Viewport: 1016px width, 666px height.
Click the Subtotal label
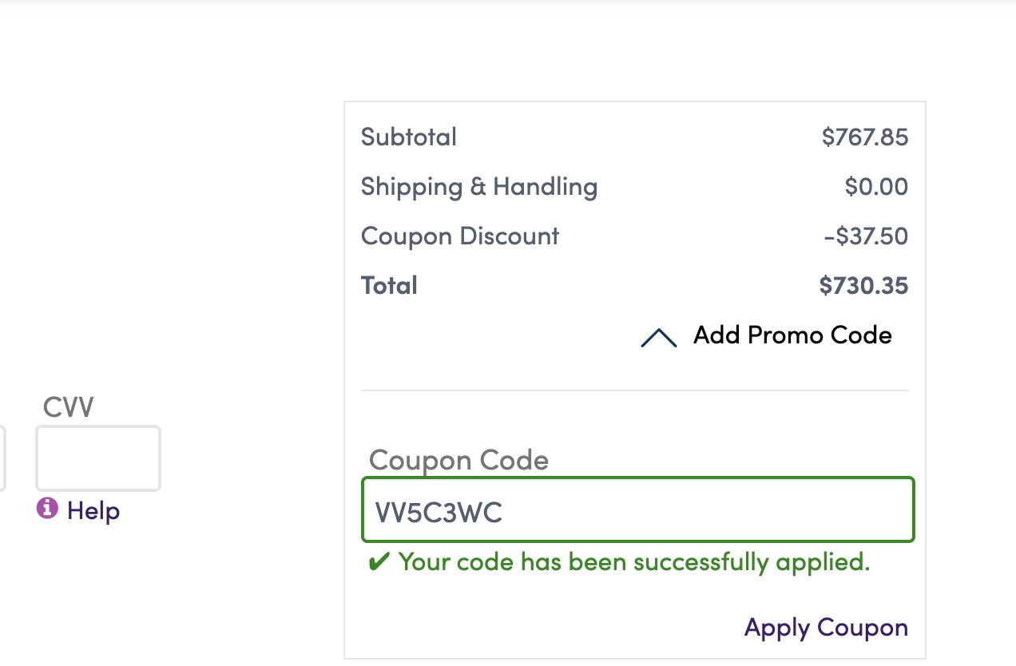tap(408, 137)
